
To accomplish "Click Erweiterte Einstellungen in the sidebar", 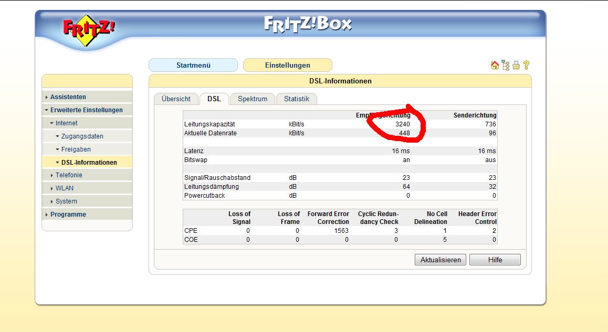I will (x=87, y=110).
